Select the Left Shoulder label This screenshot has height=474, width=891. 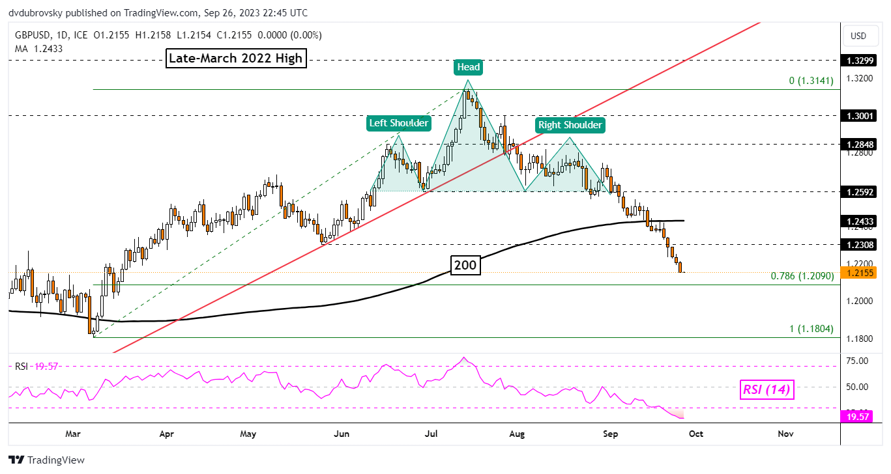click(x=399, y=122)
